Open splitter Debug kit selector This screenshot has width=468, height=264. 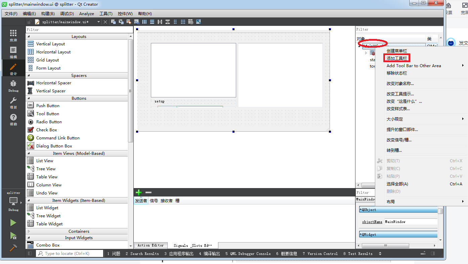tap(13, 201)
